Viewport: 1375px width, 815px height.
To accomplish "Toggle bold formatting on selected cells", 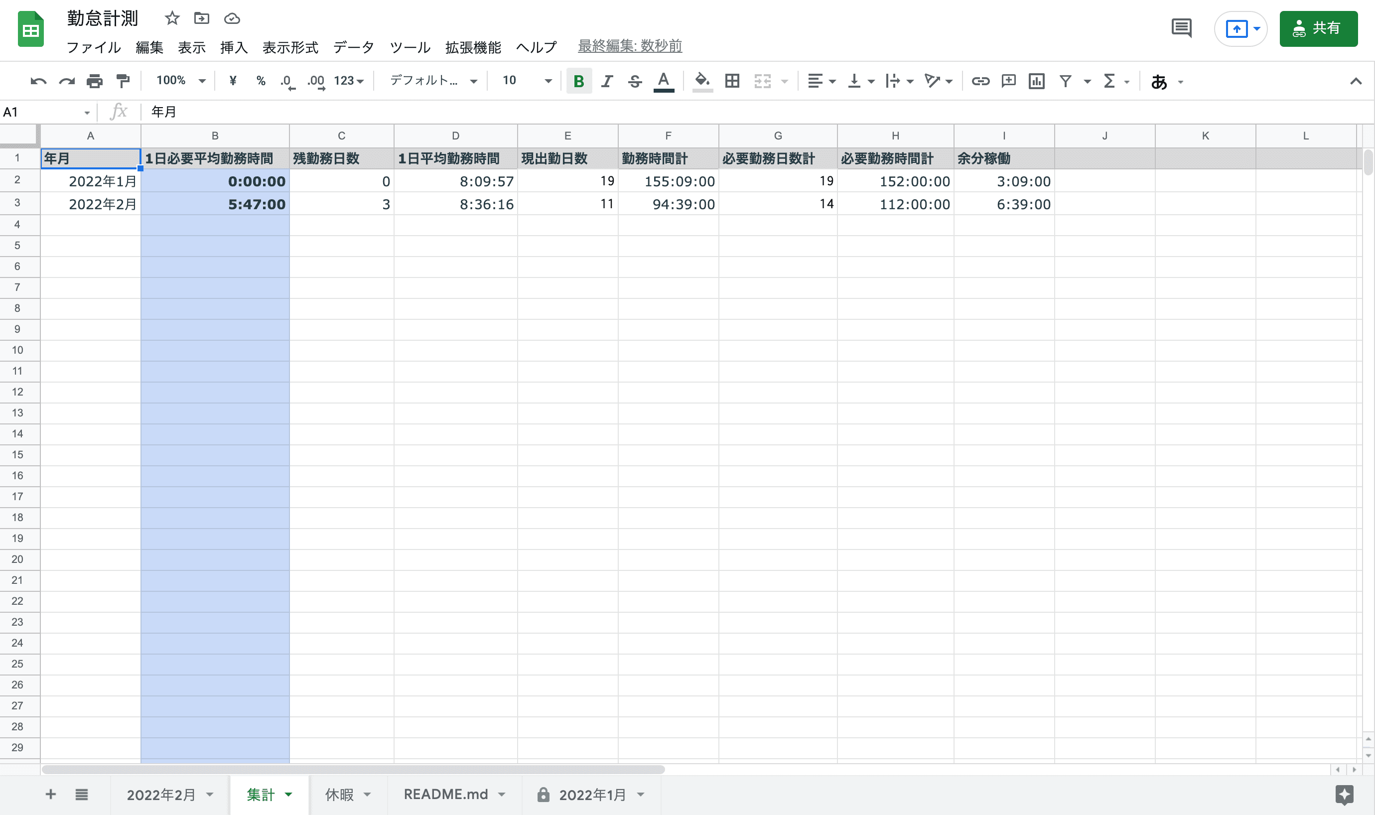I will (x=578, y=81).
